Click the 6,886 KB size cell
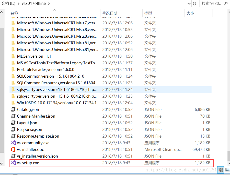 tap(202, 109)
